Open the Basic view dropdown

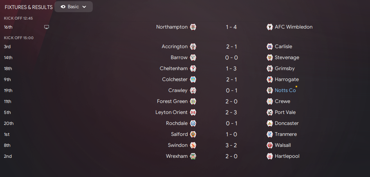(74, 7)
